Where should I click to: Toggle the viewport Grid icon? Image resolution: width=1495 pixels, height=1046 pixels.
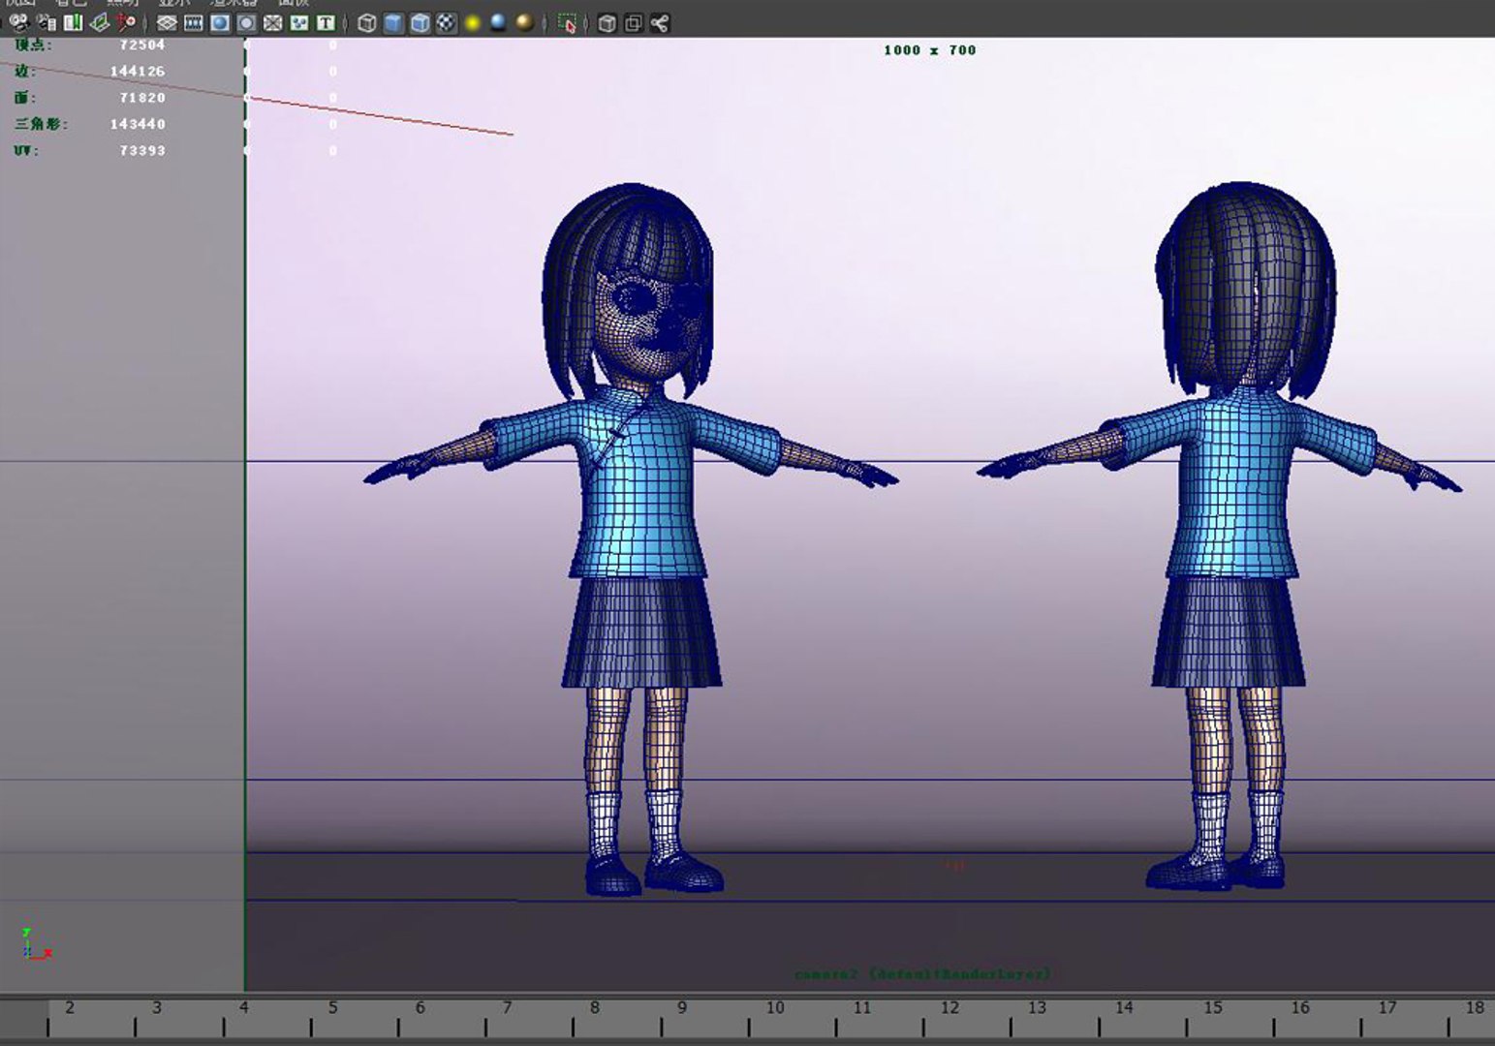tap(167, 22)
